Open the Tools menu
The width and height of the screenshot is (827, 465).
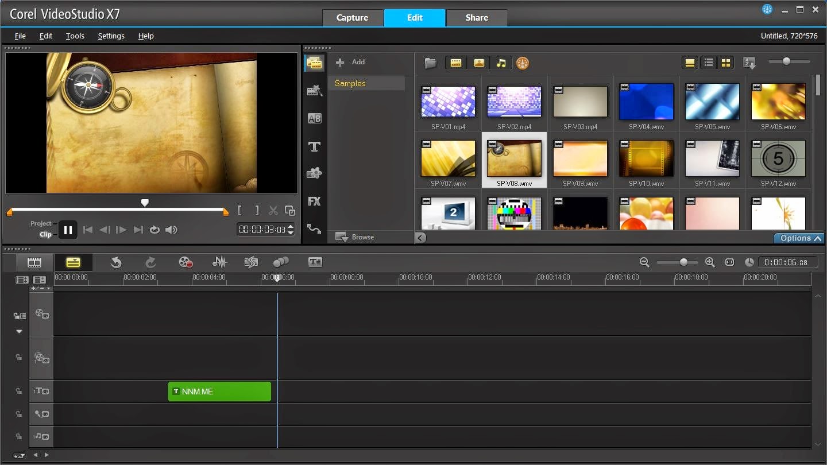pos(75,36)
